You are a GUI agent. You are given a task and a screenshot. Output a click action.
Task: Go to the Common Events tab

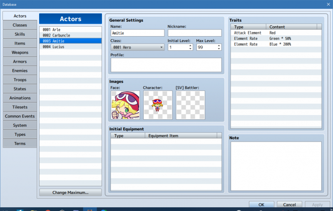click(x=20, y=116)
